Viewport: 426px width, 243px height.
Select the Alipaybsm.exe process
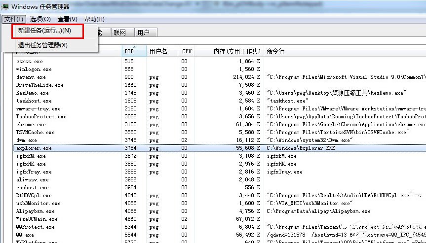220,211
